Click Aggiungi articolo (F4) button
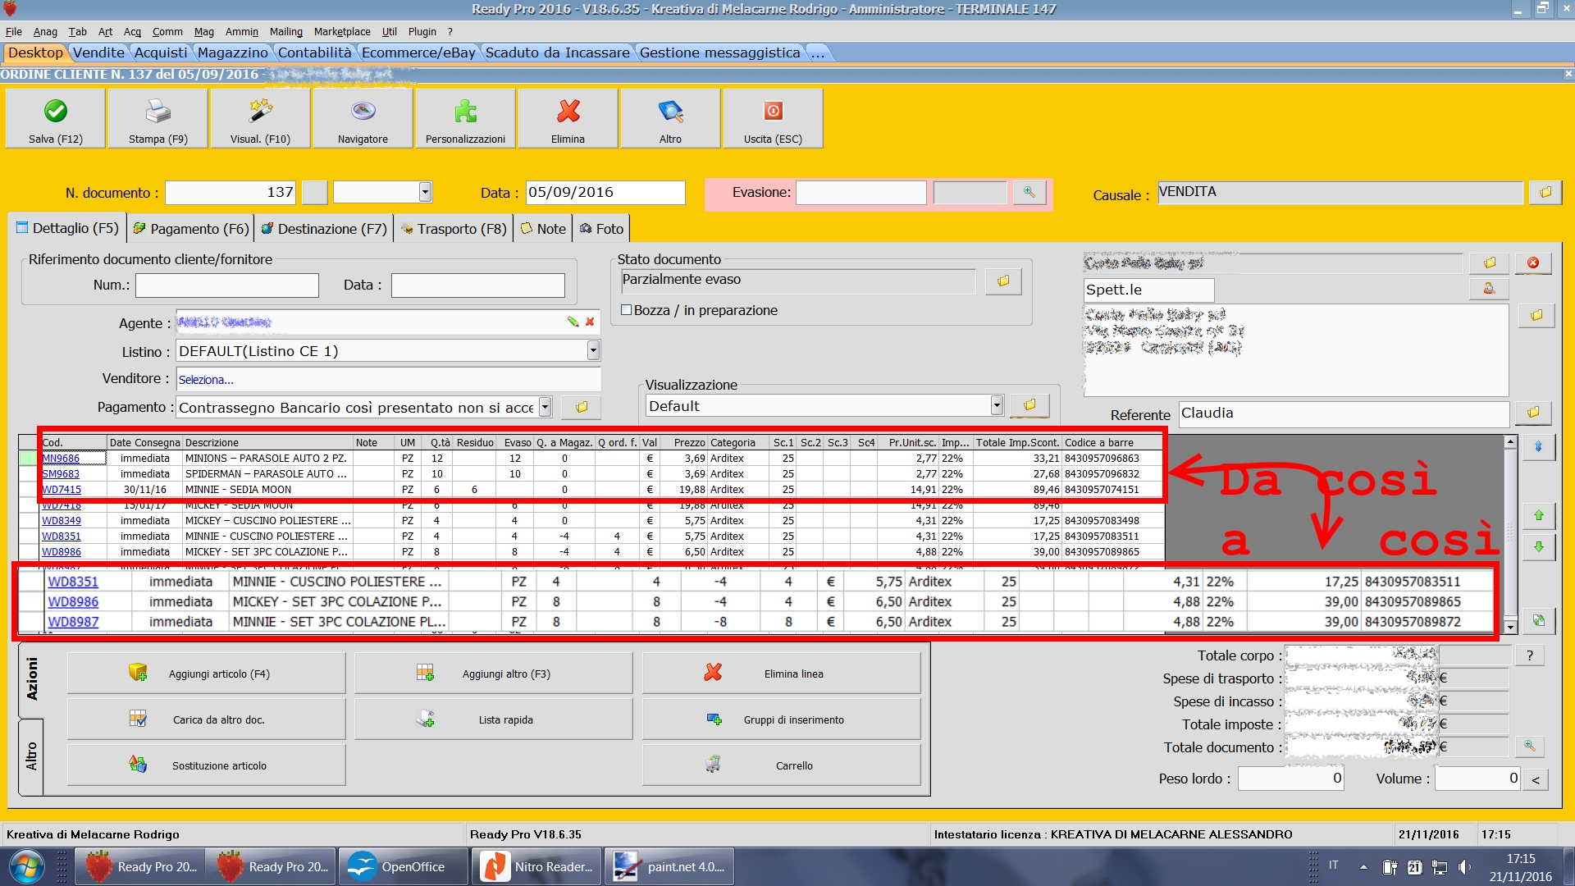The image size is (1575, 886). (x=207, y=674)
